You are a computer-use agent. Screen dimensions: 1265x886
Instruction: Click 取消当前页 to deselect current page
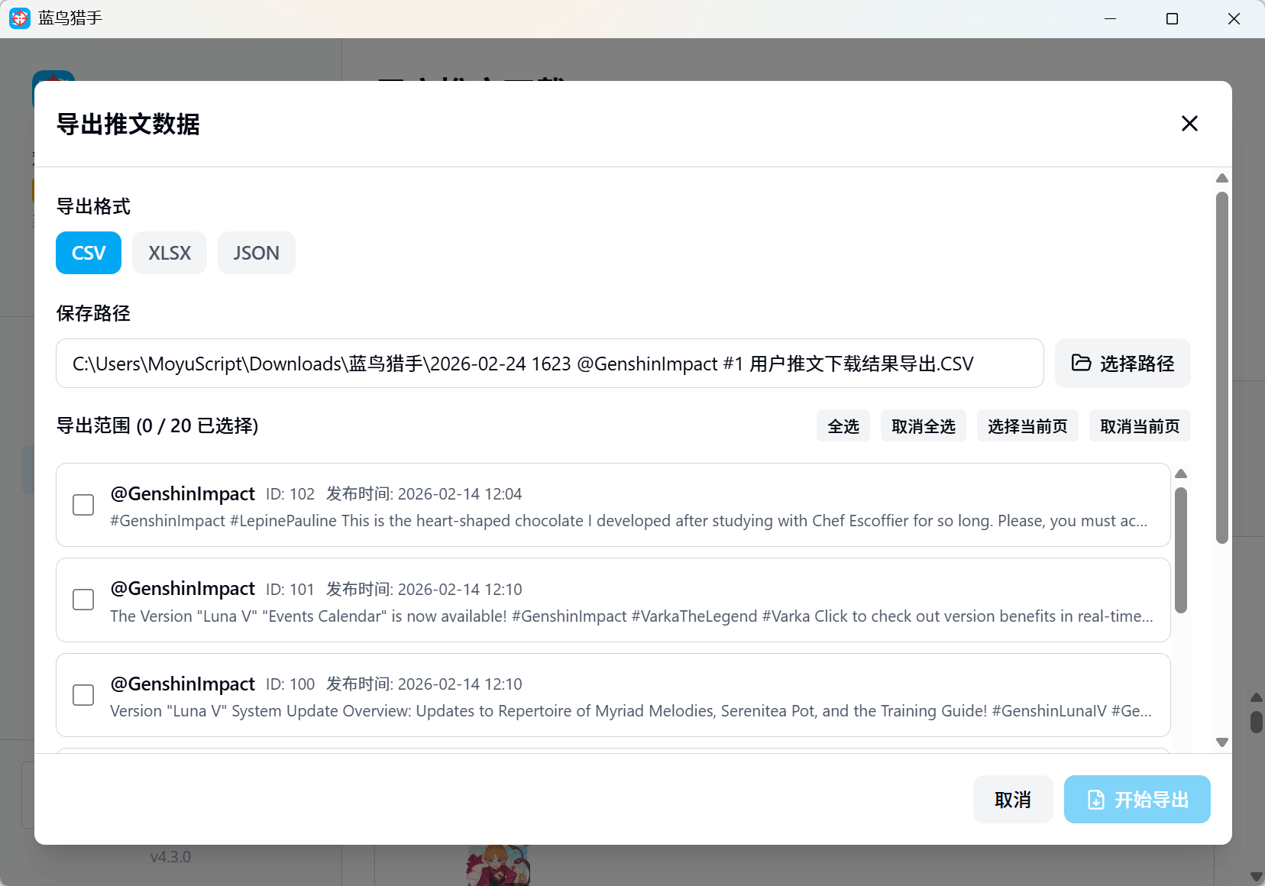coord(1139,426)
